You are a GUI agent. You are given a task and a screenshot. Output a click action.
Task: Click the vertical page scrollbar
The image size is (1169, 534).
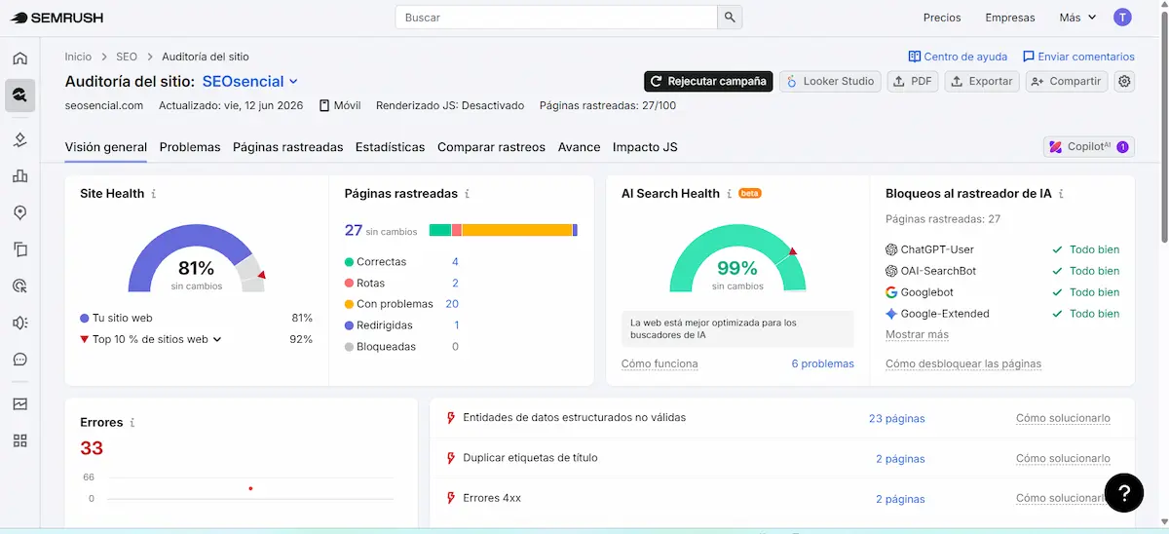click(1162, 127)
